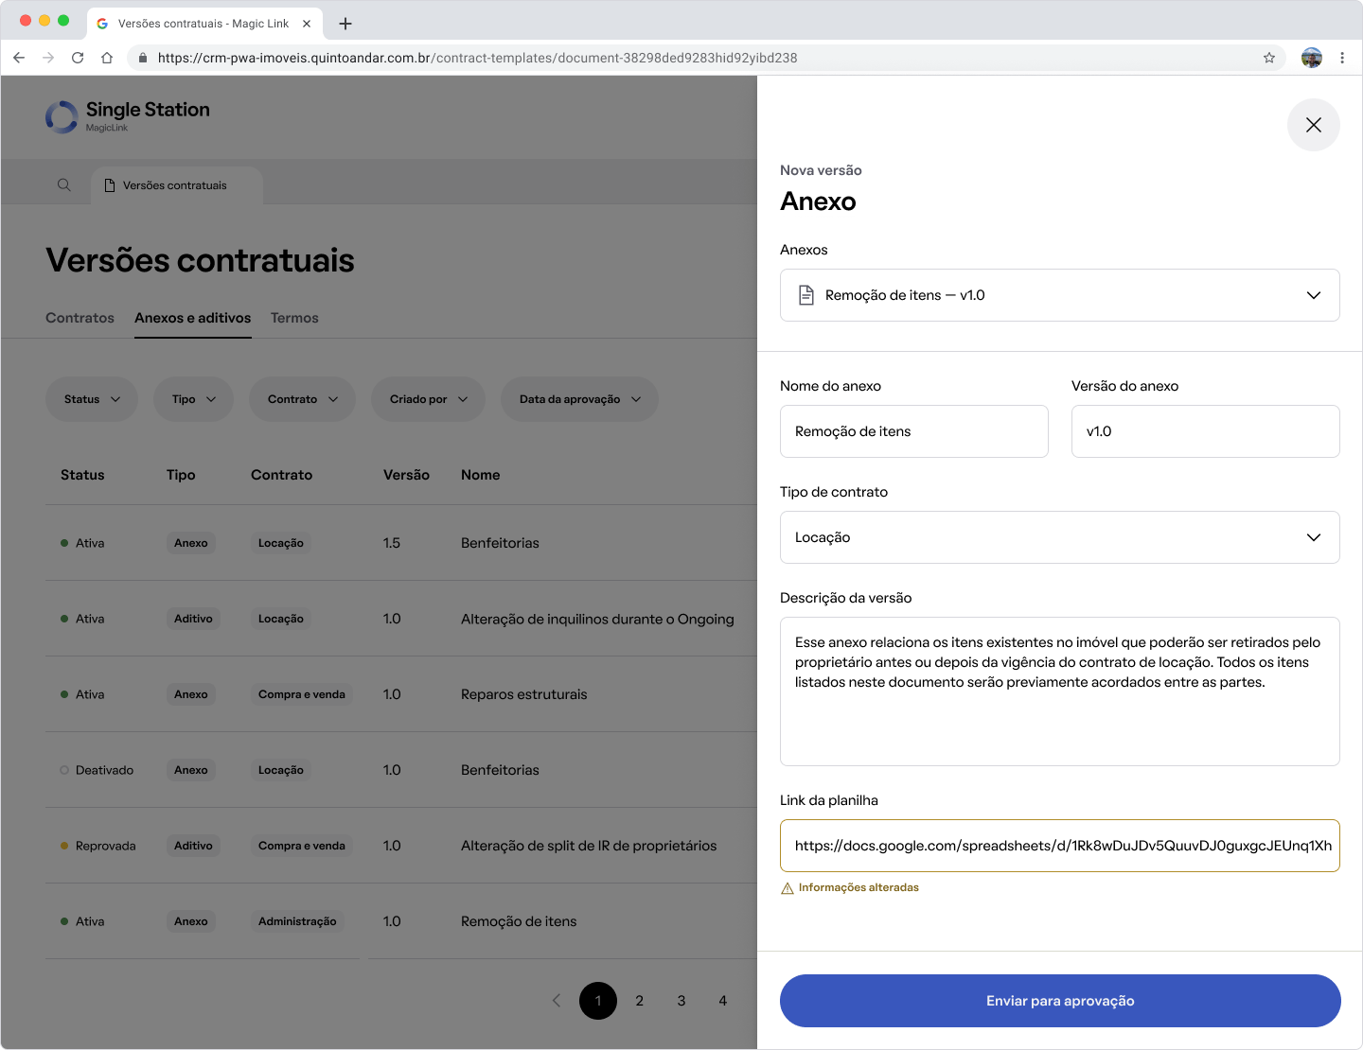
Task: Go to pagination page 4
Action: [x=723, y=1001]
